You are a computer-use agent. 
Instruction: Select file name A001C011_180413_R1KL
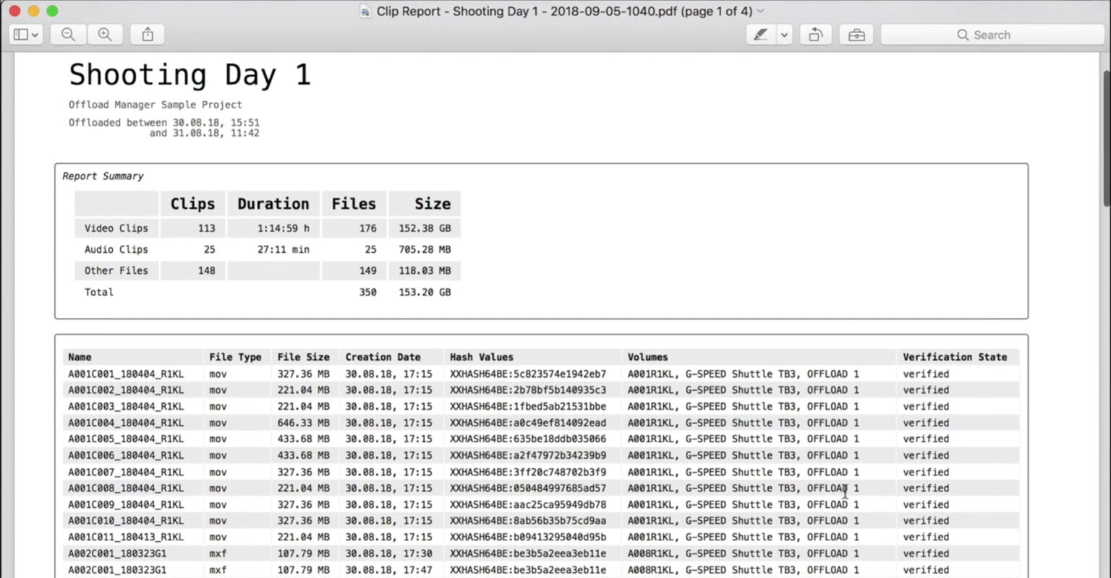pos(126,537)
